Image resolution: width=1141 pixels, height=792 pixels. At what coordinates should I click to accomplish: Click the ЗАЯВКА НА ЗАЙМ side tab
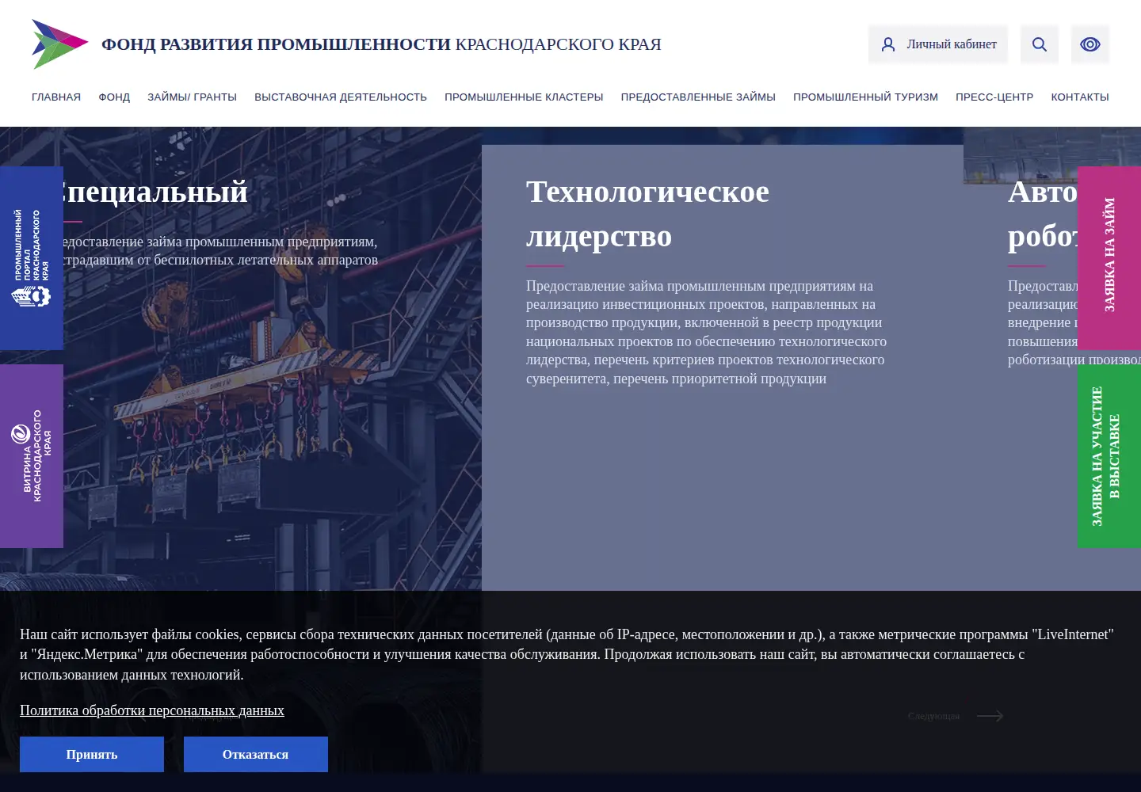(x=1109, y=258)
